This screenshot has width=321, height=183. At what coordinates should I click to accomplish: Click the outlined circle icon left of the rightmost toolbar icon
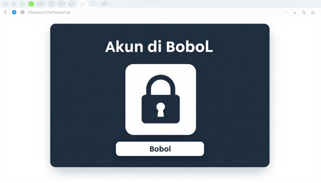tap(303, 13)
